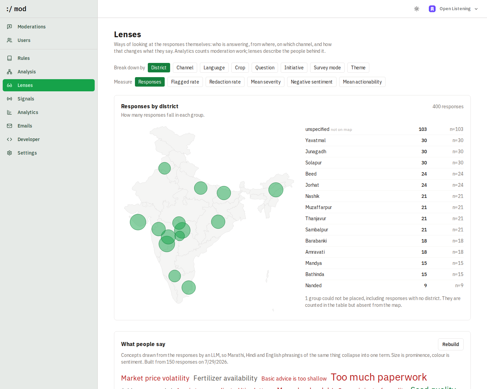Break down by Initiative
This screenshot has height=389, width=487.
(x=294, y=68)
